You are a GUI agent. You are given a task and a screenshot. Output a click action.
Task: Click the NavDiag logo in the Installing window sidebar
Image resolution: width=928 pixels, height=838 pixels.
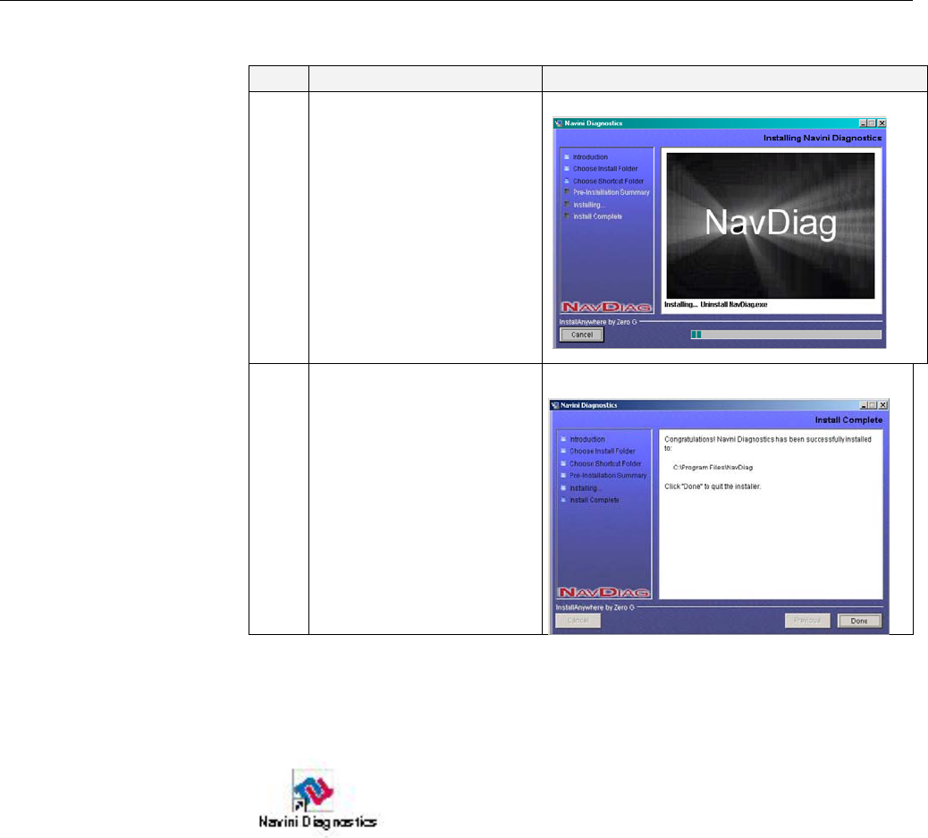point(607,307)
